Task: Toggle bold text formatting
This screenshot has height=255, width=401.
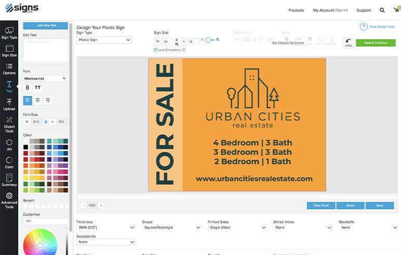Action: (28, 88)
